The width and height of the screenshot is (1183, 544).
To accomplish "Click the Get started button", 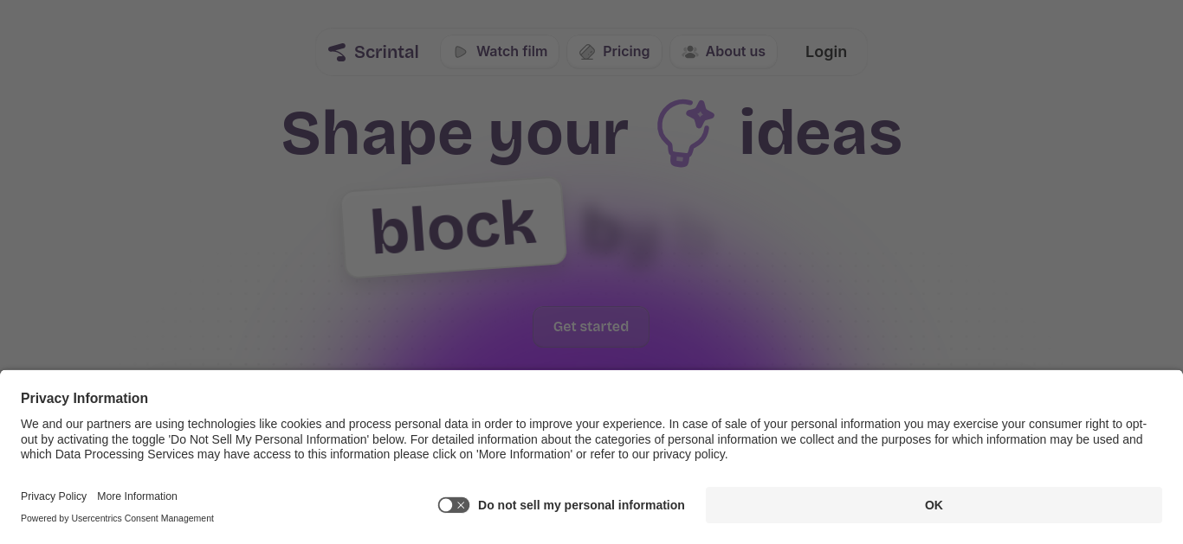I will click(x=591, y=327).
